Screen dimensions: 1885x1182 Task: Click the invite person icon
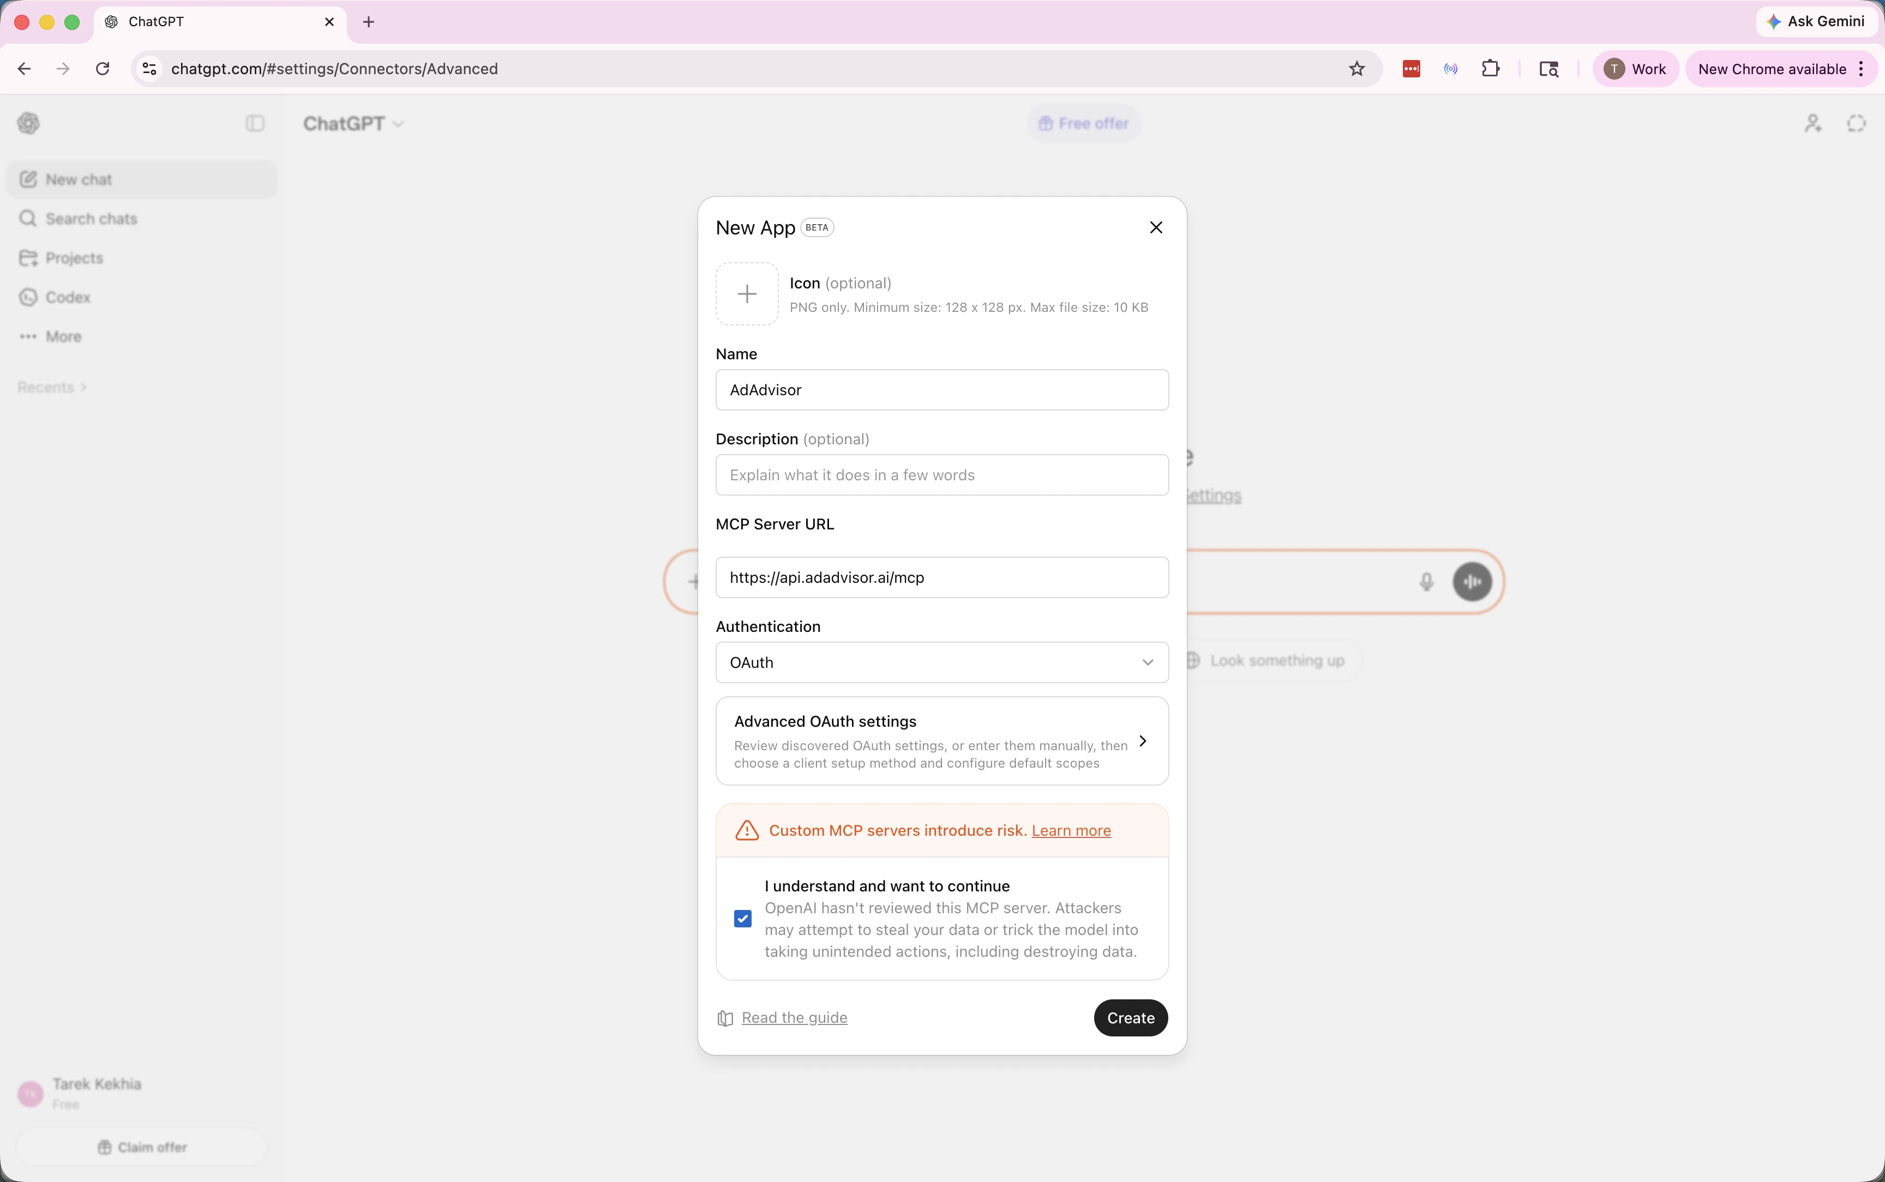coord(1813,124)
